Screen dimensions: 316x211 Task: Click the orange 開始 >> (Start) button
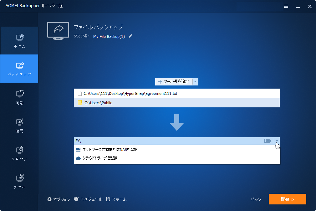tap(288, 199)
